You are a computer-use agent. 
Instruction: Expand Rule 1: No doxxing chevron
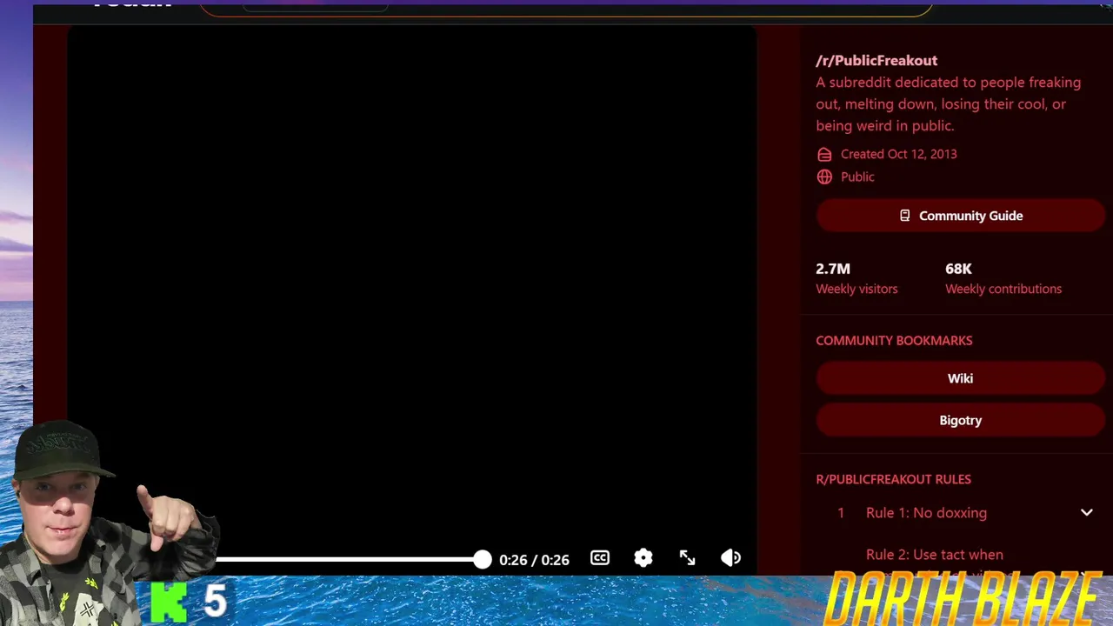point(1086,513)
